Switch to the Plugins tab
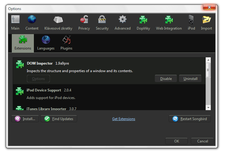 66,43
